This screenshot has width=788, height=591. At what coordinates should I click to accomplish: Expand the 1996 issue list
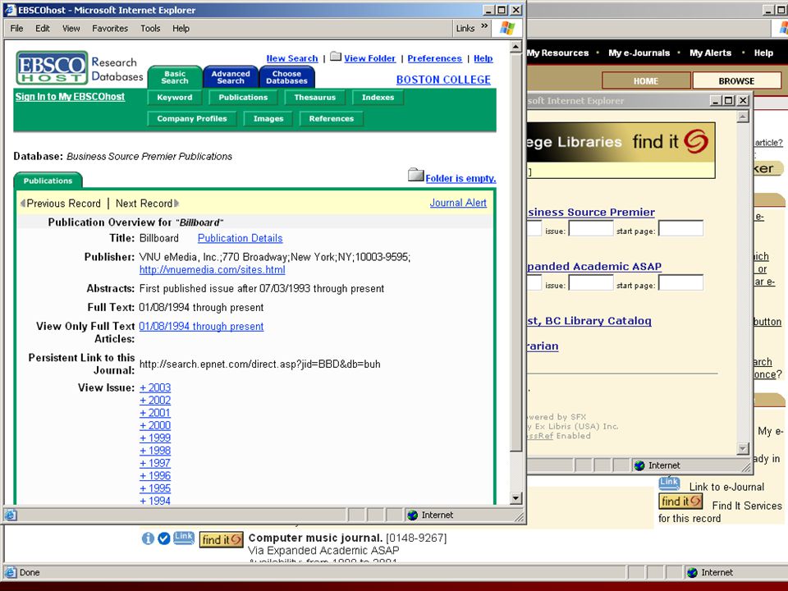click(155, 475)
